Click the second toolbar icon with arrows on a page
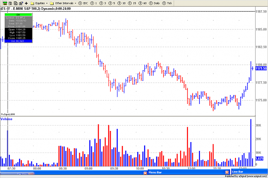 pyautogui.click(x=10, y=3)
